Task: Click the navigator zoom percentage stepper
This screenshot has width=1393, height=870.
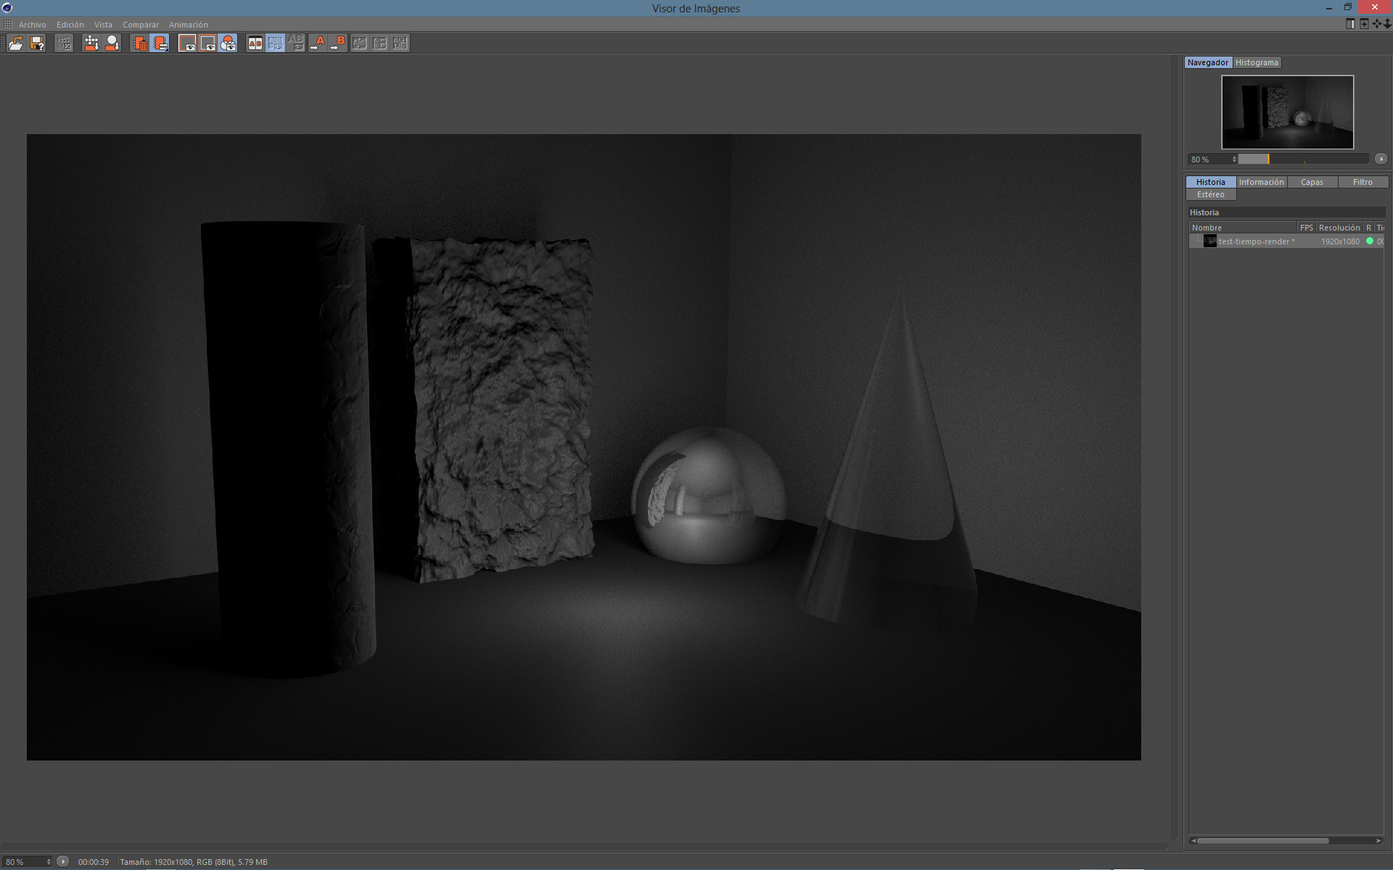Action: 1233,159
